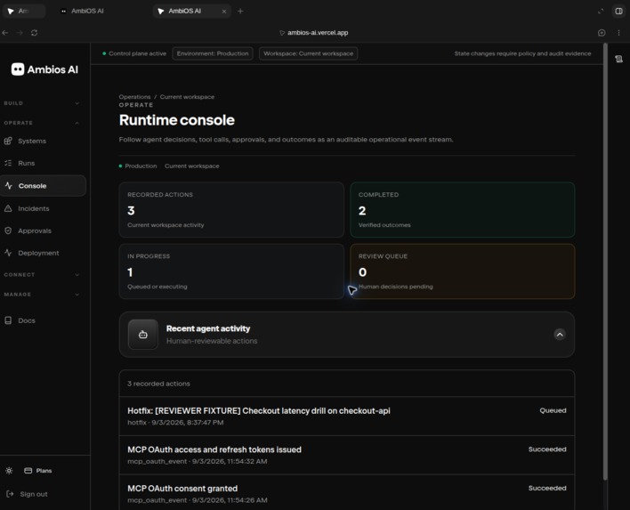630x510 pixels.
Task: Click the robot icon in Recent agent activity
Action: point(143,335)
